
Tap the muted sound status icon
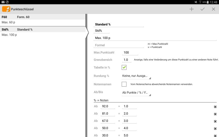(196, 2)
